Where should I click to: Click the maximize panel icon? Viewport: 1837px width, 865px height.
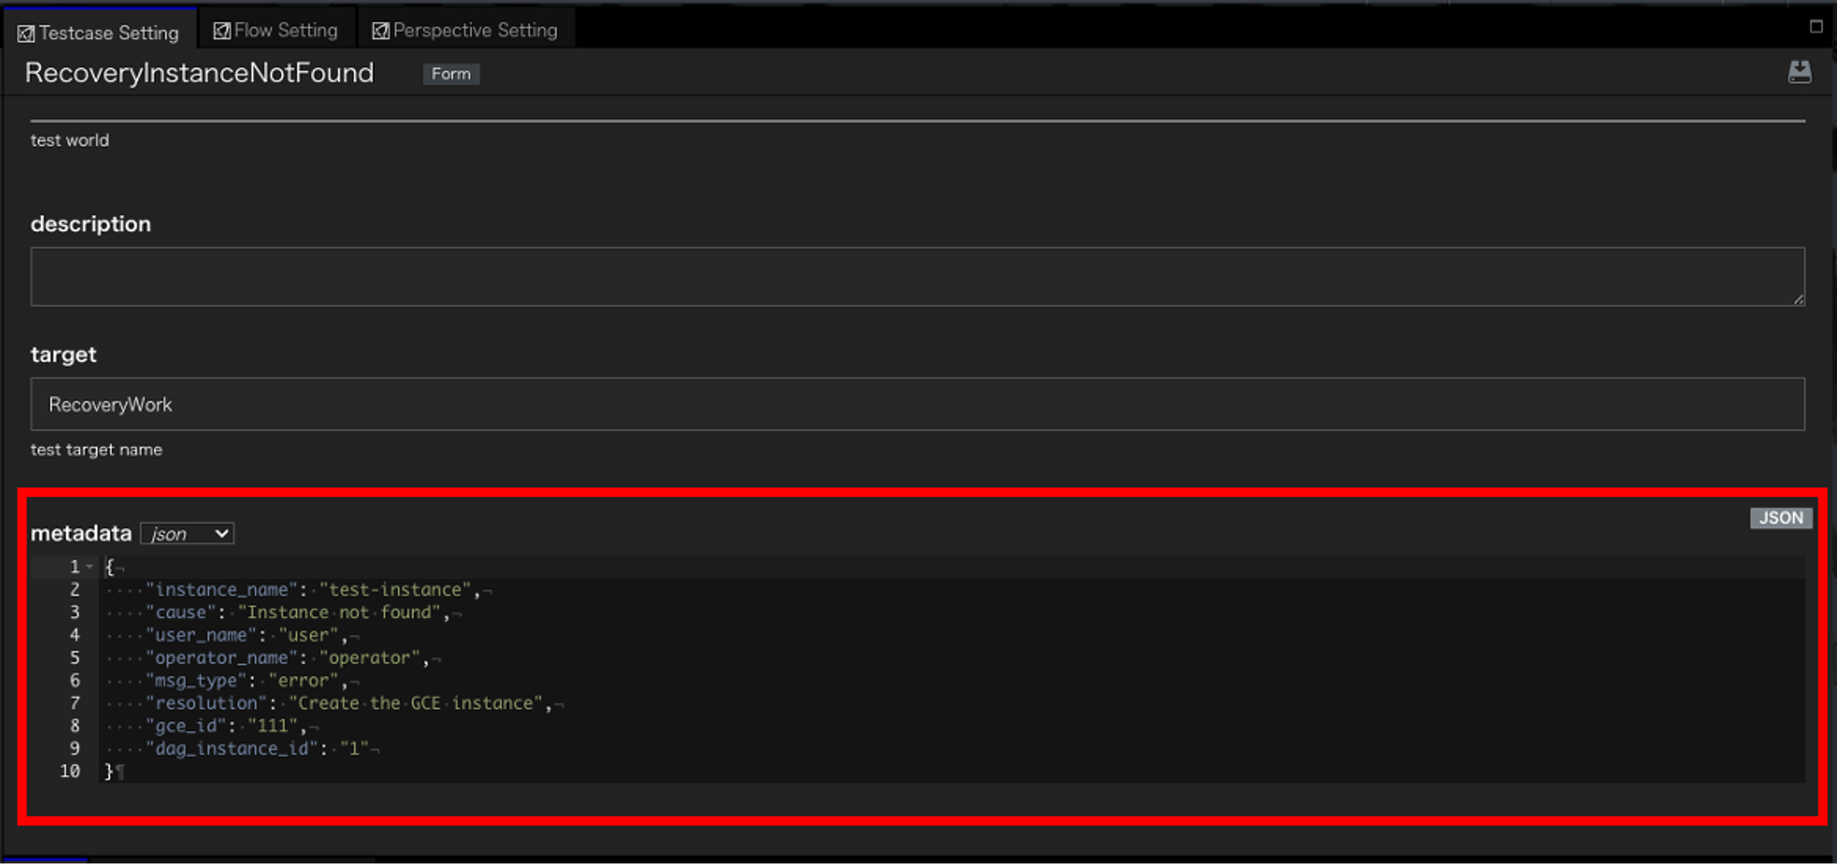coord(1815,27)
